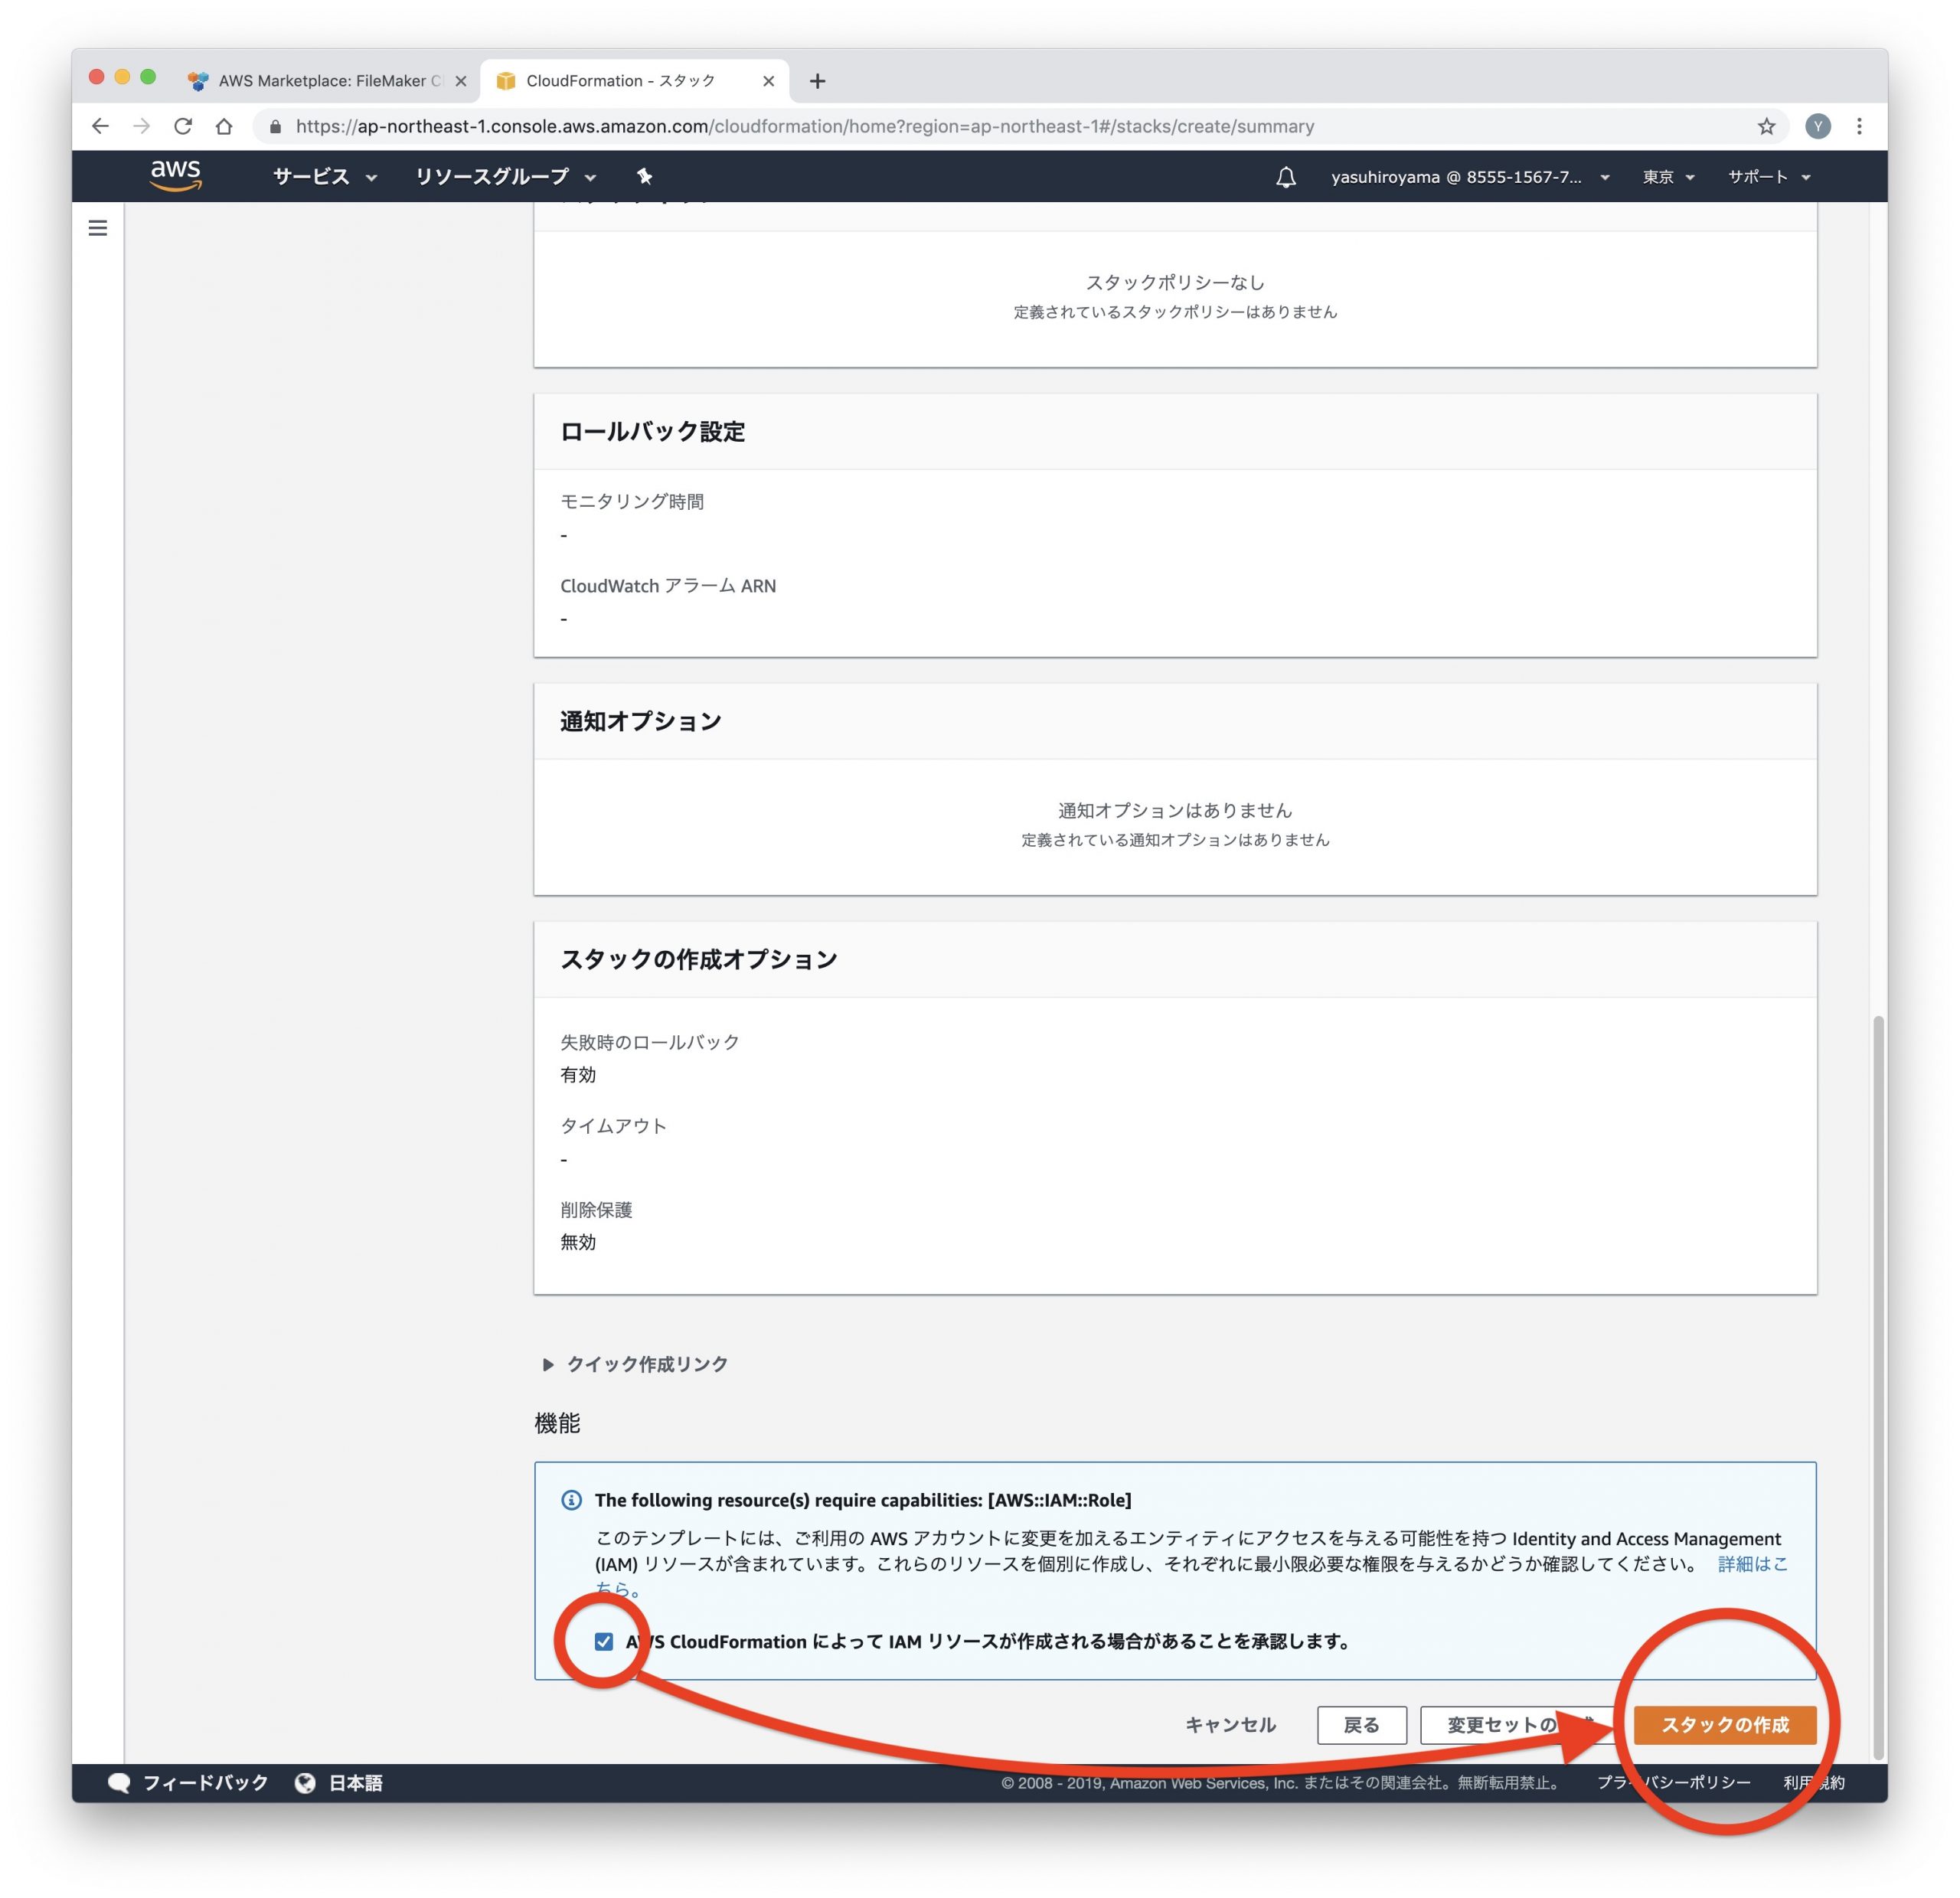1960x1898 pixels.
Task: Open the 東京 region selector dropdown
Action: coord(1668,177)
